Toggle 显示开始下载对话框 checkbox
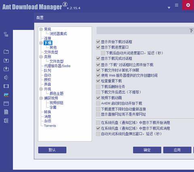This screenshot has height=172, width=194. (x=98, y=42)
